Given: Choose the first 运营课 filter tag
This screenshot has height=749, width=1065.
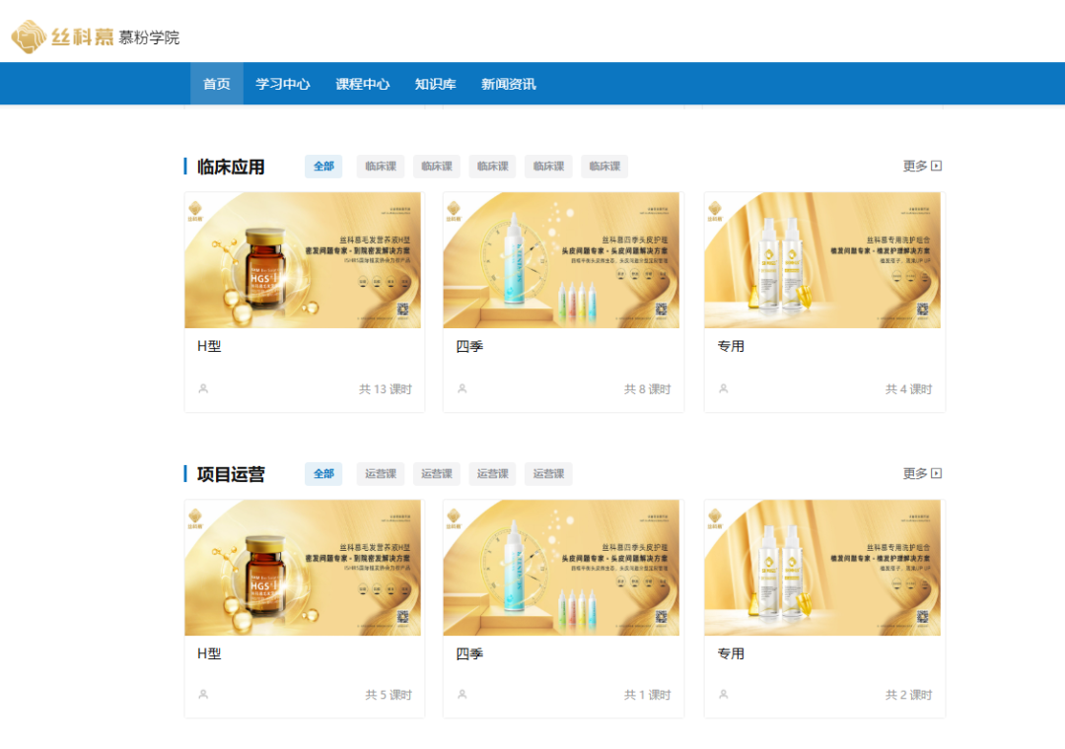Looking at the screenshot, I should [x=380, y=474].
